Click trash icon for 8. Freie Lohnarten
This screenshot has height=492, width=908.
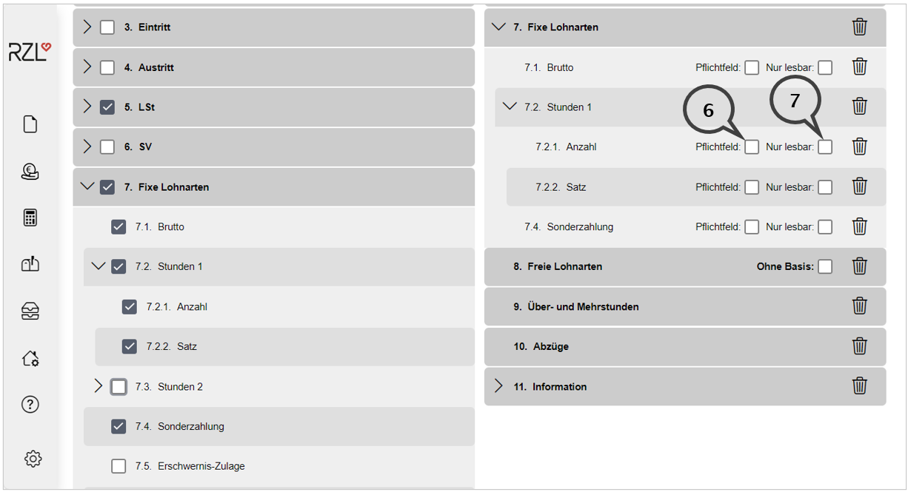click(859, 266)
